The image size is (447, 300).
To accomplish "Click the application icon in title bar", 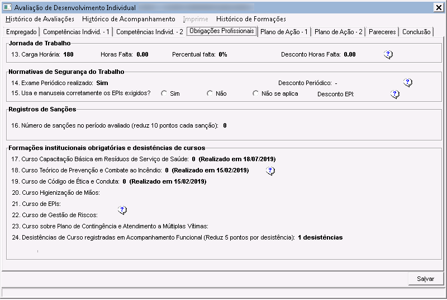I will [x=7, y=7].
